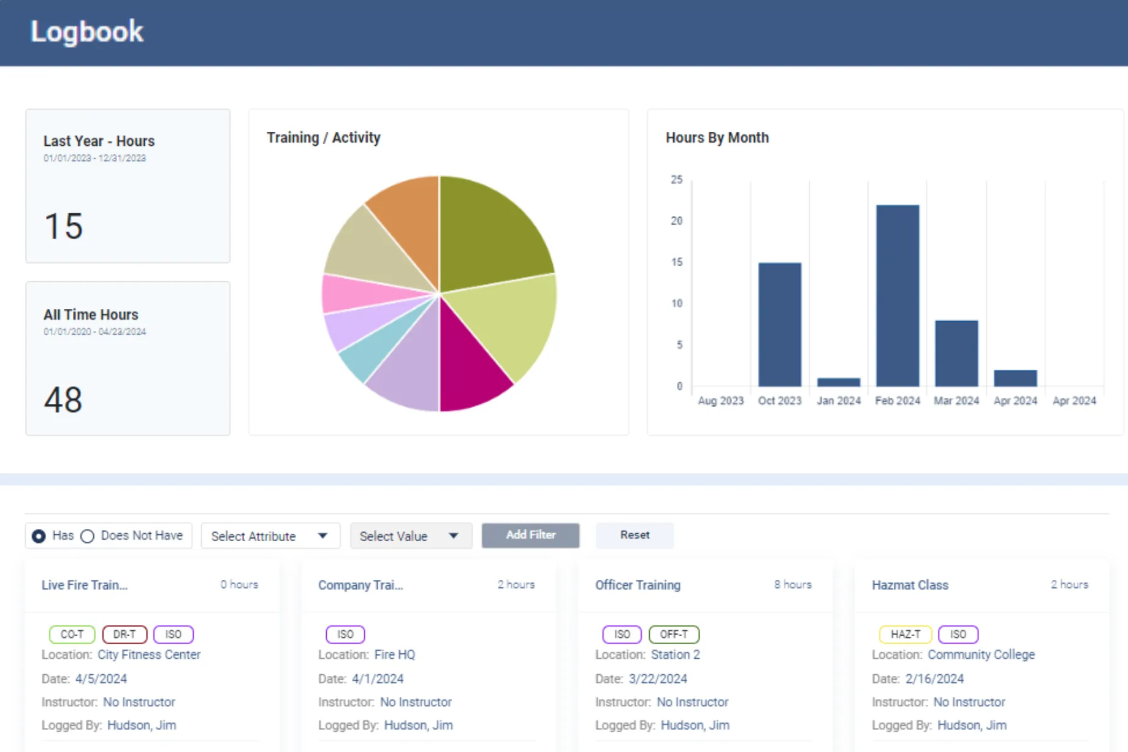
Task: Click the ISO tag on Hazmat Class card
Action: (958, 634)
